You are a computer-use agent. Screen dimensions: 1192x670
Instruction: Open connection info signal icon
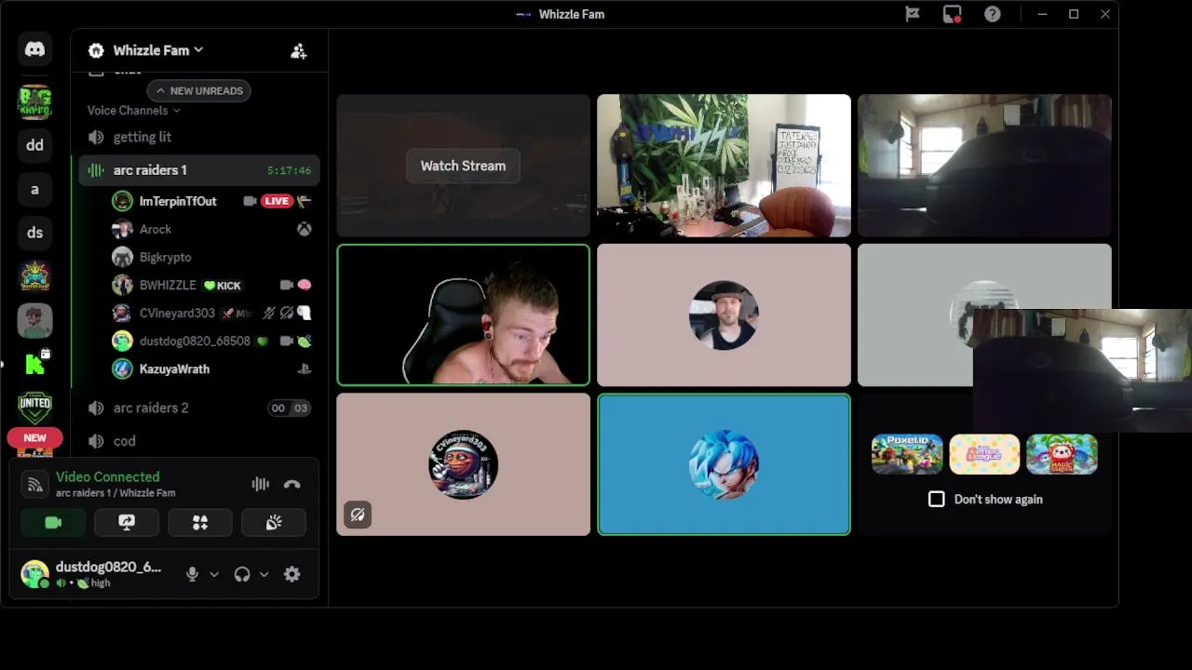click(x=34, y=484)
